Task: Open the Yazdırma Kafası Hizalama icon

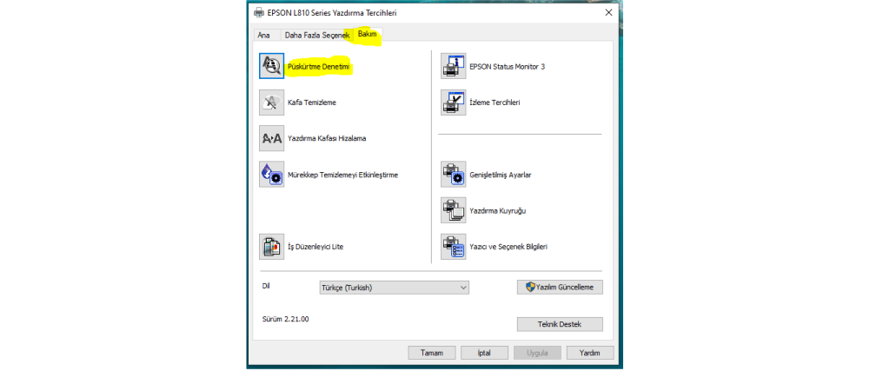Action: (x=272, y=139)
